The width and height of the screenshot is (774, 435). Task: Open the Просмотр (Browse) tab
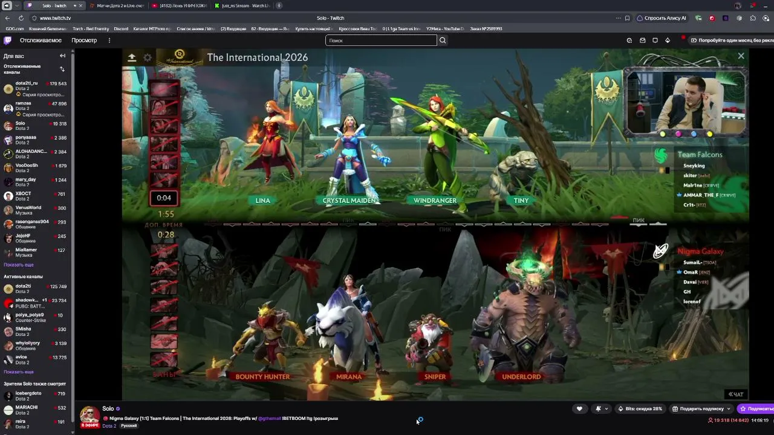(x=84, y=40)
